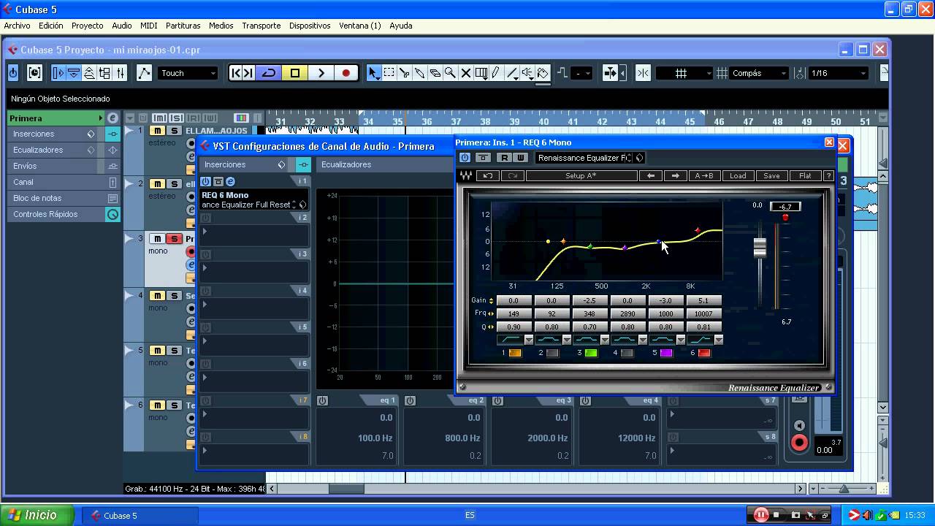Start playback with the Play button
The image size is (935, 526).
point(321,72)
